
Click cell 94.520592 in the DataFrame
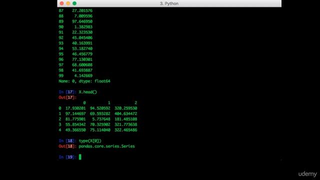coord(100,108)
